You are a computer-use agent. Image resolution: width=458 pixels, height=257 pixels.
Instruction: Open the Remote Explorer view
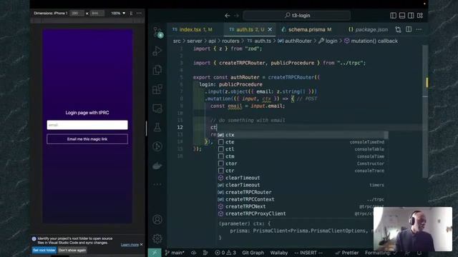pos(157,109)
